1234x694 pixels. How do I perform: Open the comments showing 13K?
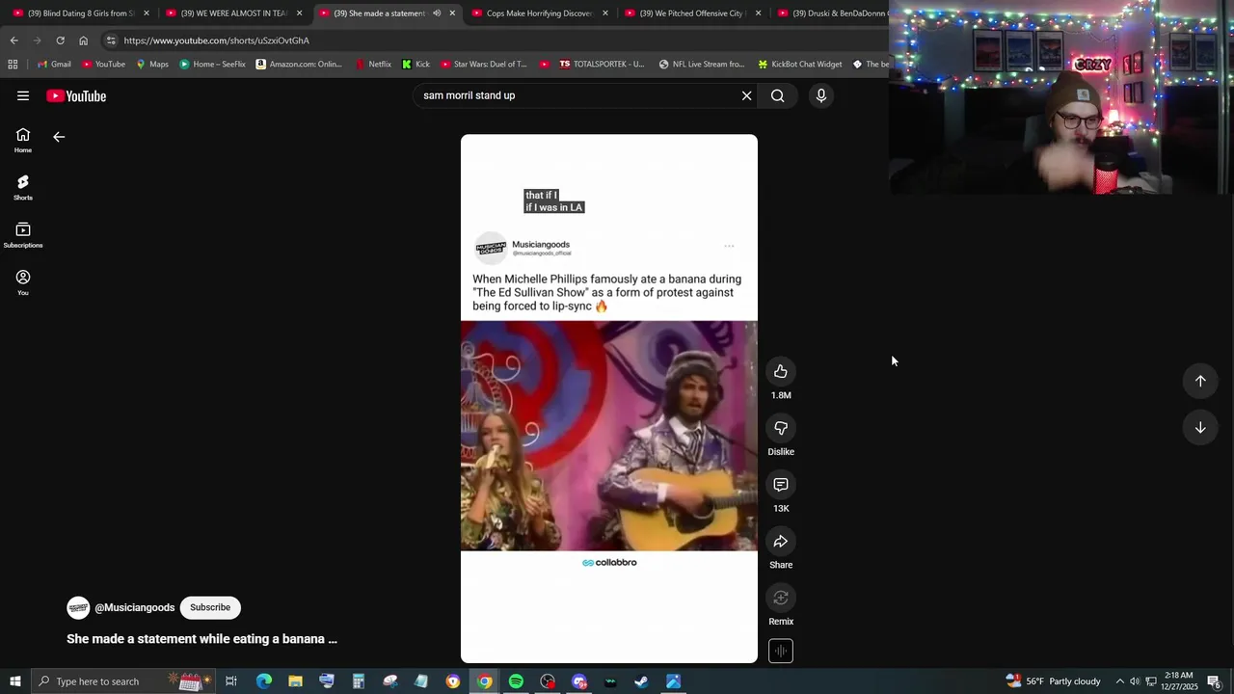(781, 485)
